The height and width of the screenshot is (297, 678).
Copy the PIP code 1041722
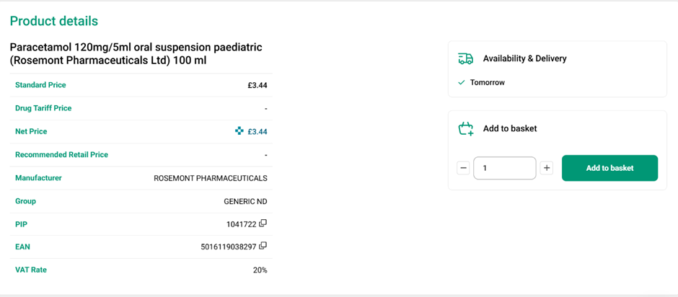[263, 223]
